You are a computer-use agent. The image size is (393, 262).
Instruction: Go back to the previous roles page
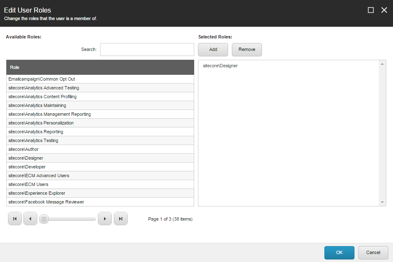pyautogui.click(x=30, y=218)
